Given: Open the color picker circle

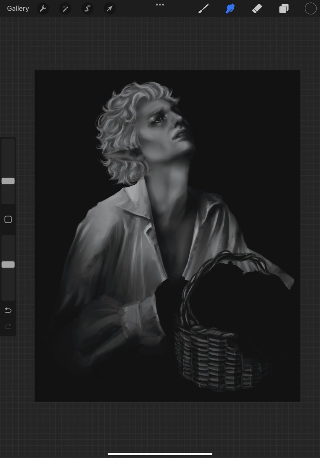Looking at the screenshot, I should (x=310, y=8).
